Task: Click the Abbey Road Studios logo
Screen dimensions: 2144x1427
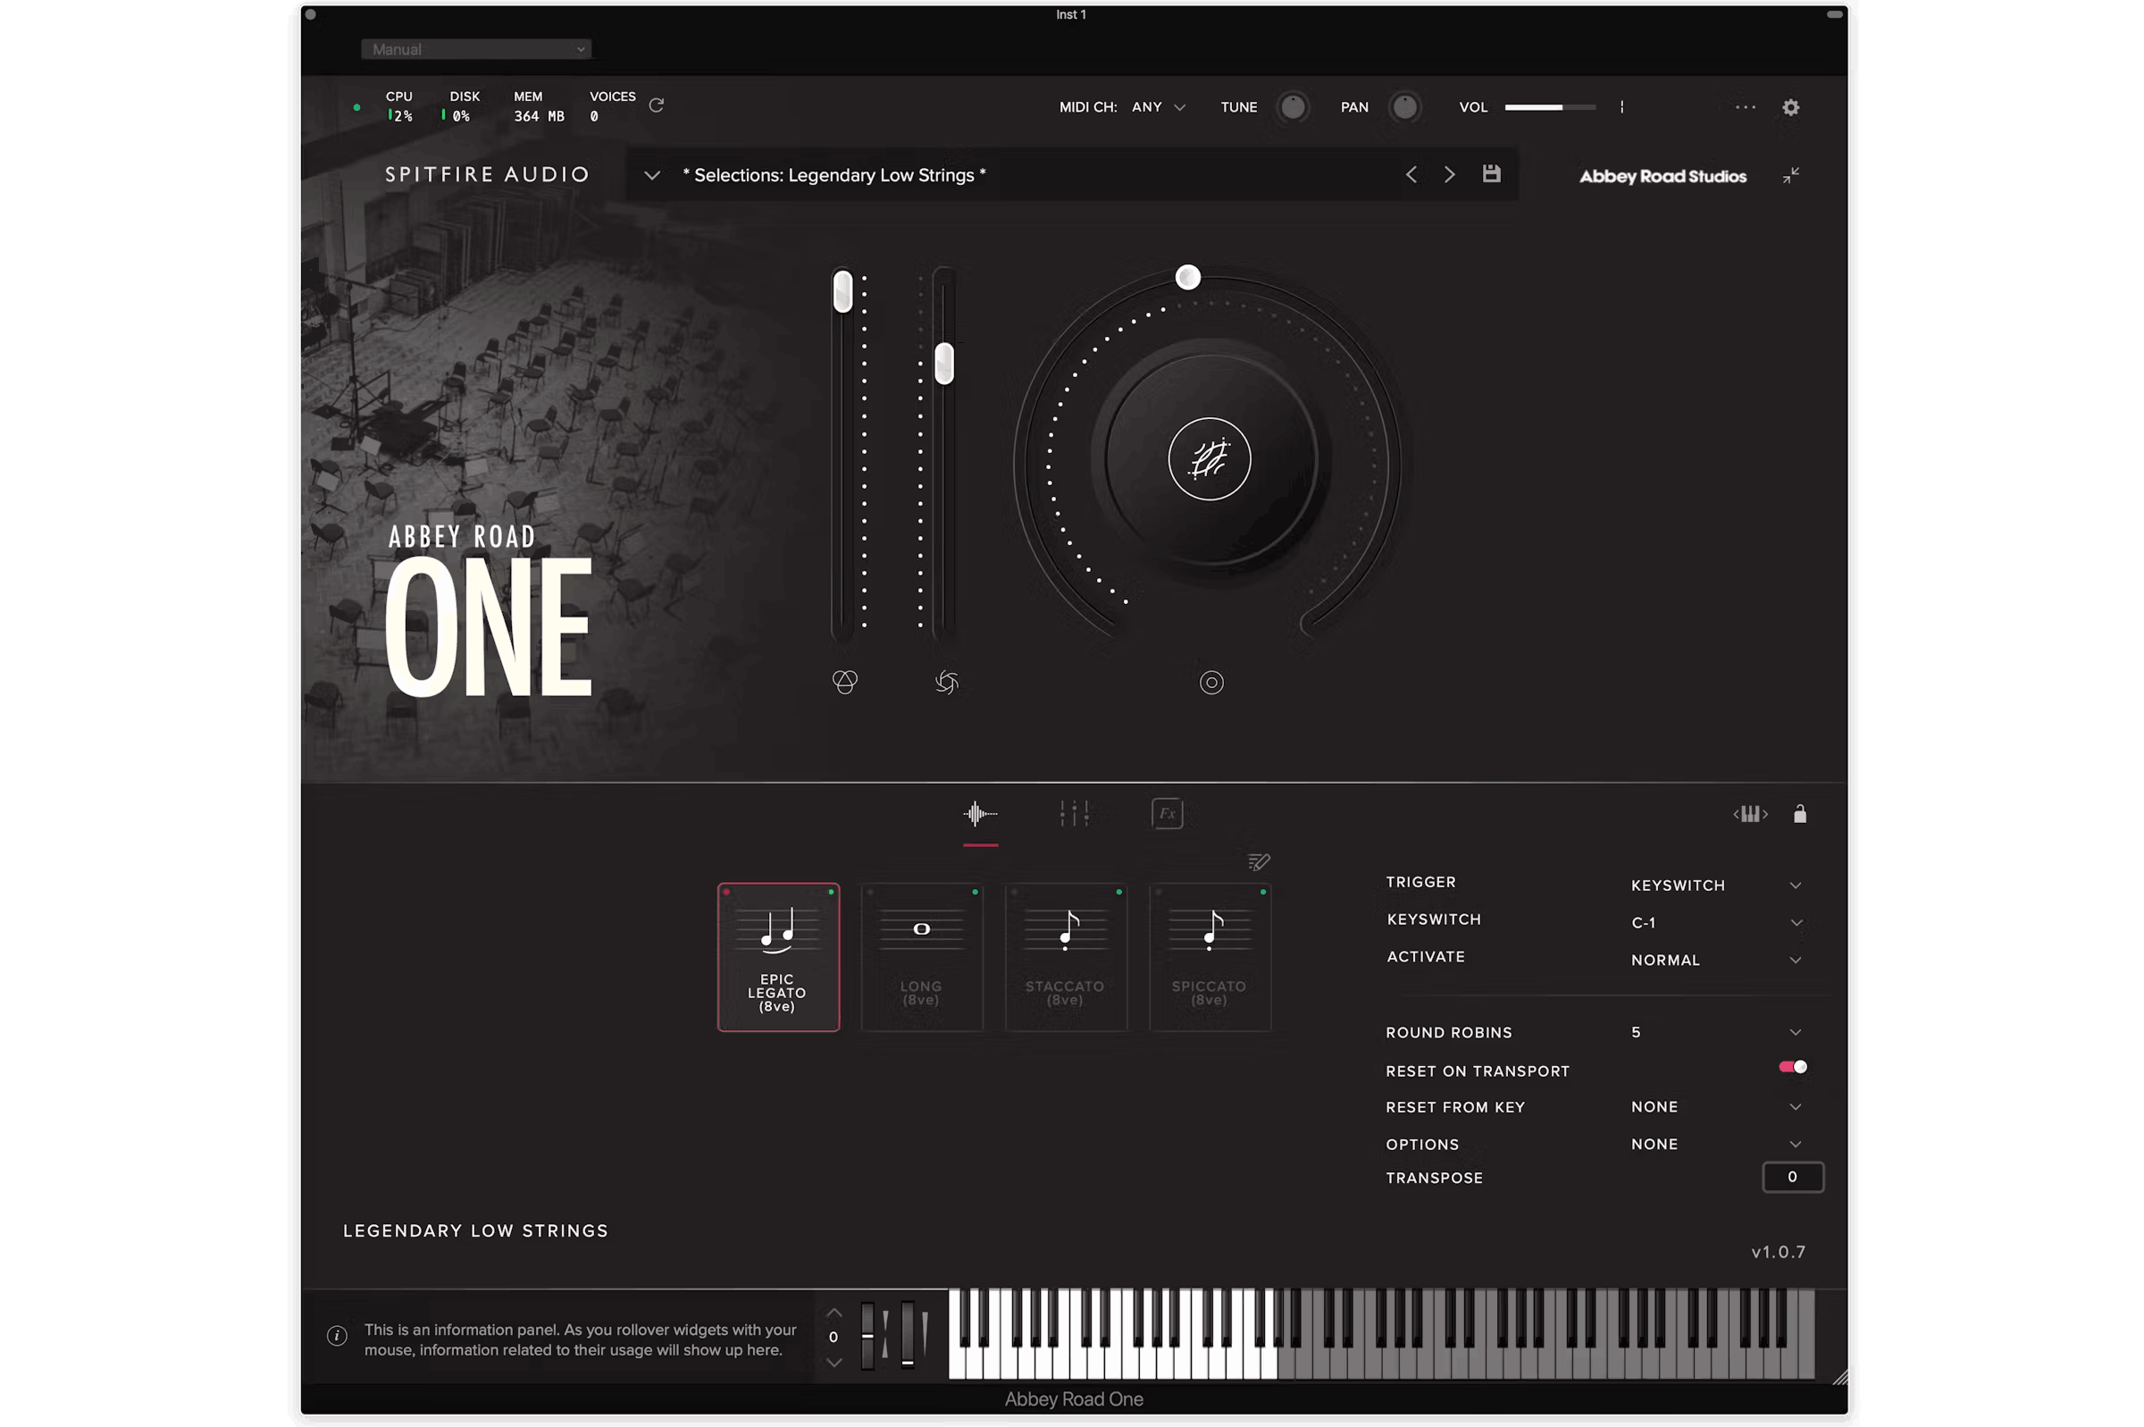Action: click(1662, 176)
